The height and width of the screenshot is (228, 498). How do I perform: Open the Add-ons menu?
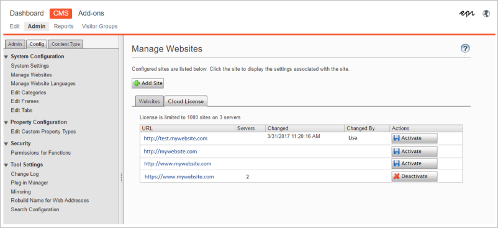pyautogui.click(x=91, y=13)
